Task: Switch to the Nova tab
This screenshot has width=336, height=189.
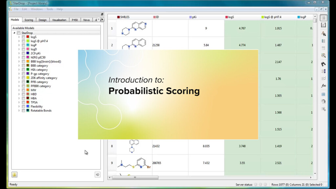Action: click(x=86, y=20)
